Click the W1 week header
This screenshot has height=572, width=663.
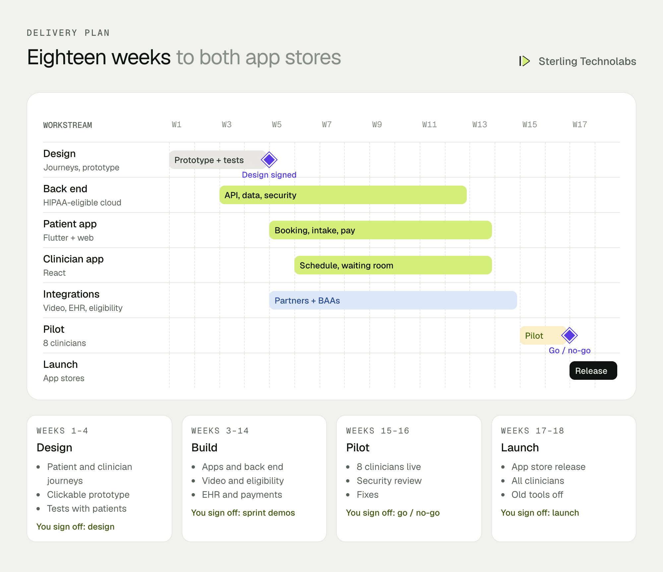176,125
